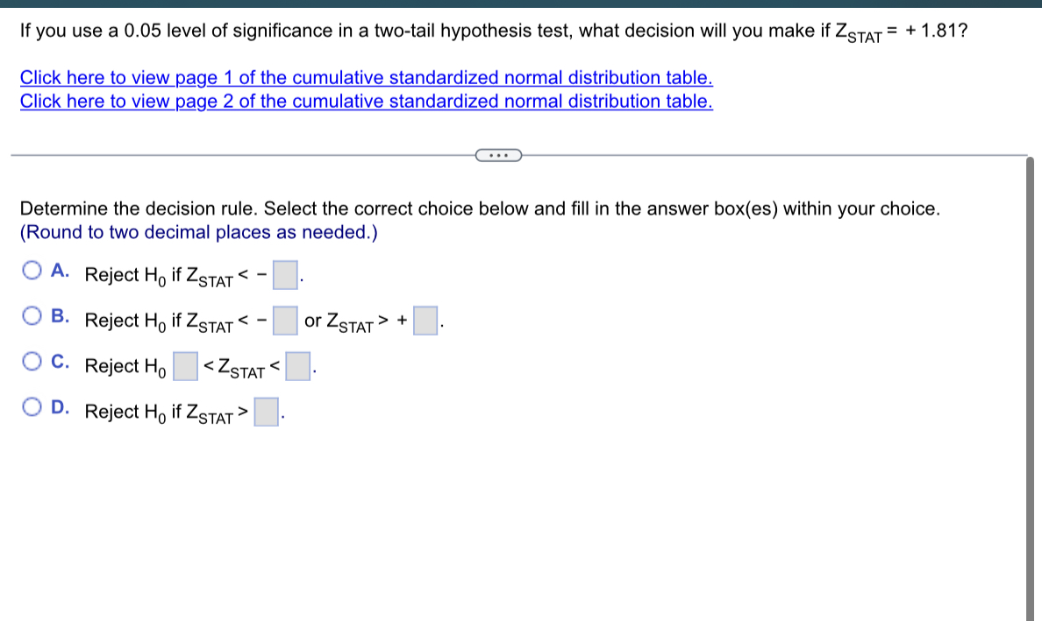1042x621 pixels.
Task: Open page 1 of the cumulative normal distribution table
Action: pos(366,77)
